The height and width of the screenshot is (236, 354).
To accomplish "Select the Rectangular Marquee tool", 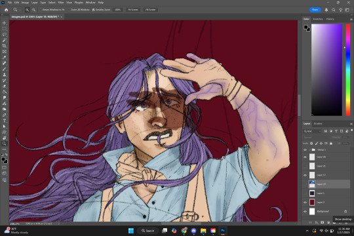I will [x=5, y=29].
